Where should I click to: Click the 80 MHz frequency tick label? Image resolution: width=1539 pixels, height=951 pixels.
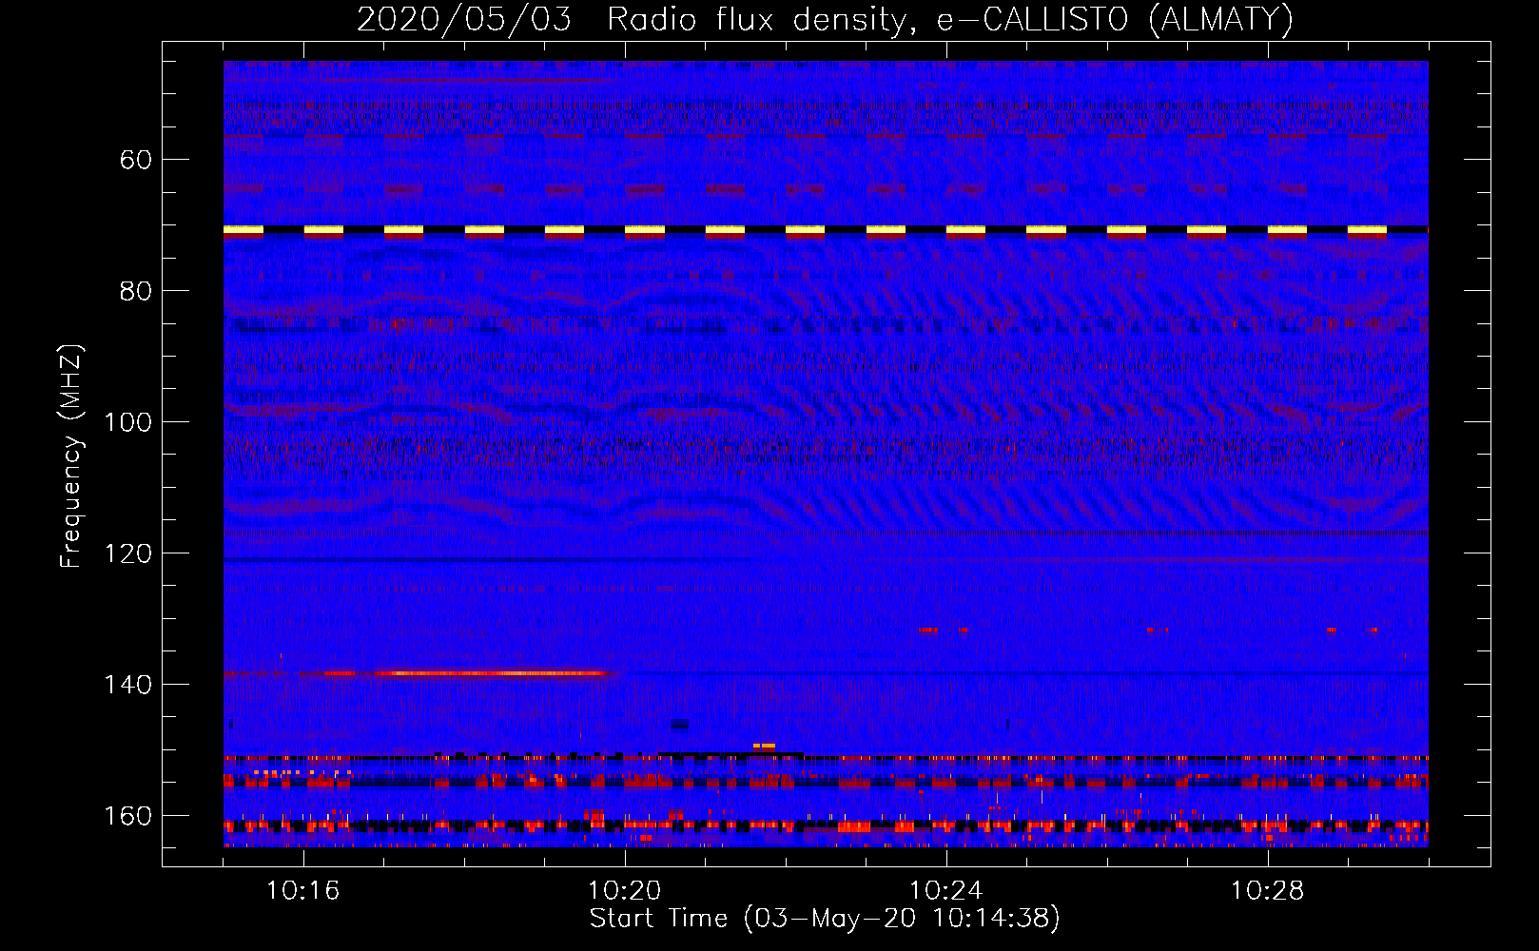click(x=136, y=291)
